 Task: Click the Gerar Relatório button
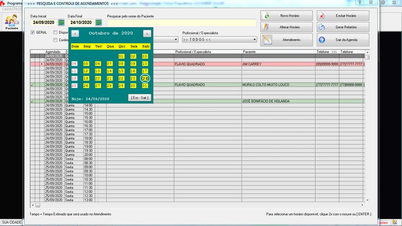[343, 27]
